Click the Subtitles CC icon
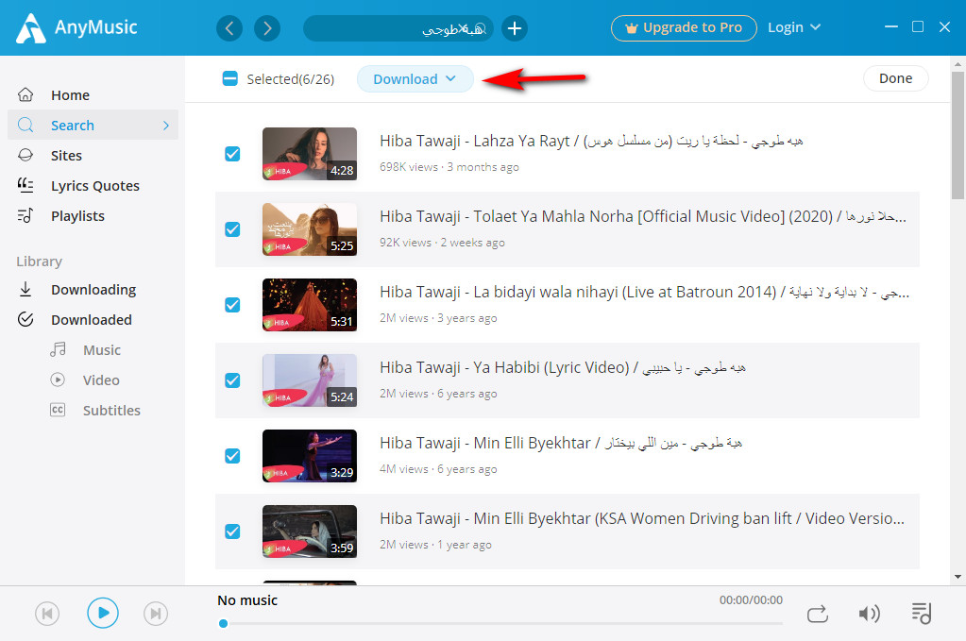Screen dimensions: 966x641 pyautogui.click(x=58, y=410)
